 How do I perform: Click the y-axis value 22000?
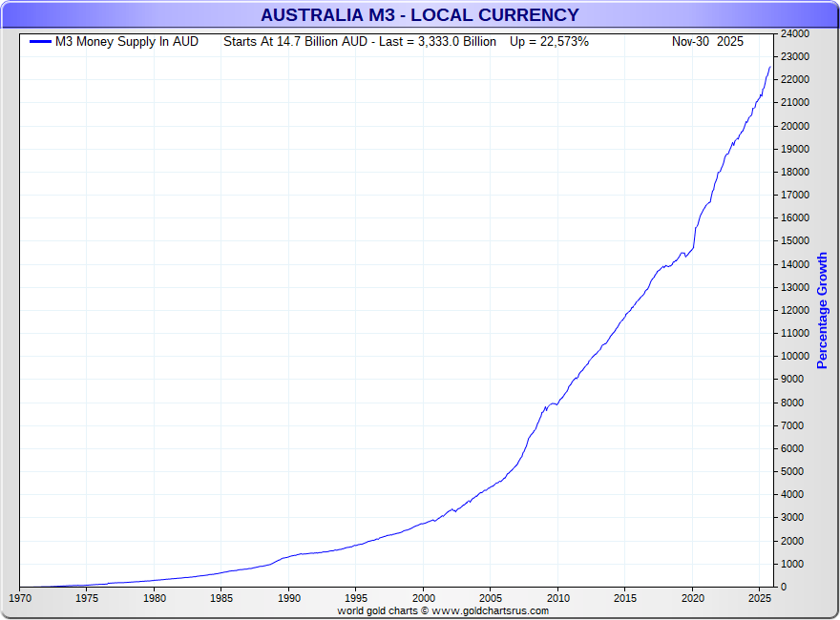[x=795, y=80]
